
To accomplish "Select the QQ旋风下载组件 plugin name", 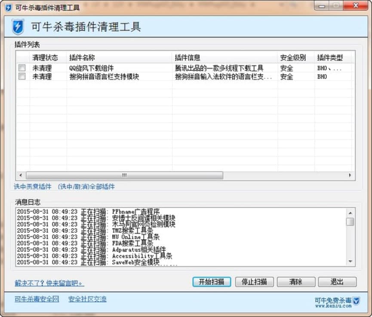I will pos(91,68).
